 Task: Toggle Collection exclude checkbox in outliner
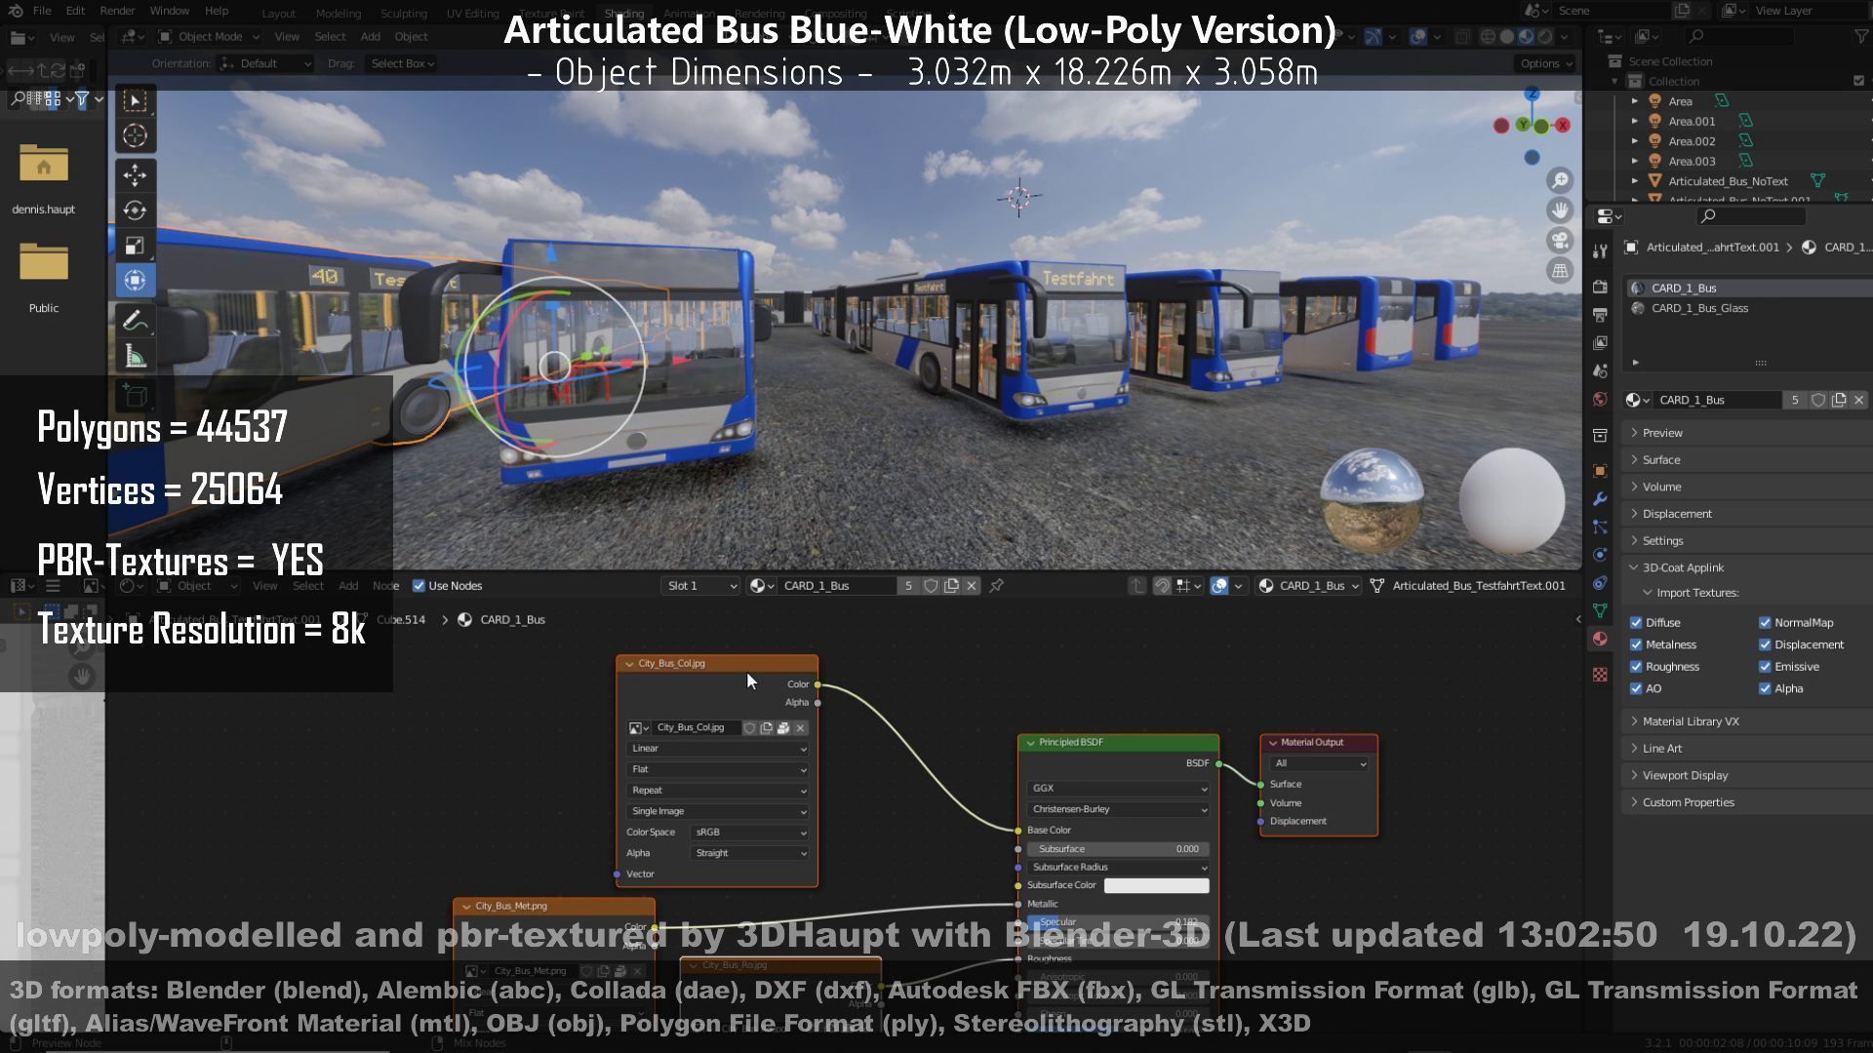click(1858, 81)
